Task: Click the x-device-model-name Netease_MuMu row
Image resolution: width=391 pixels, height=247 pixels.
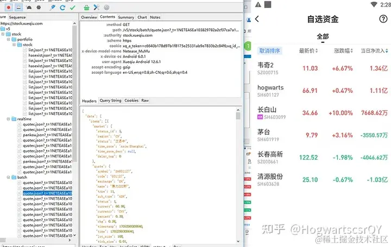Action: click(x=116, y=52)
